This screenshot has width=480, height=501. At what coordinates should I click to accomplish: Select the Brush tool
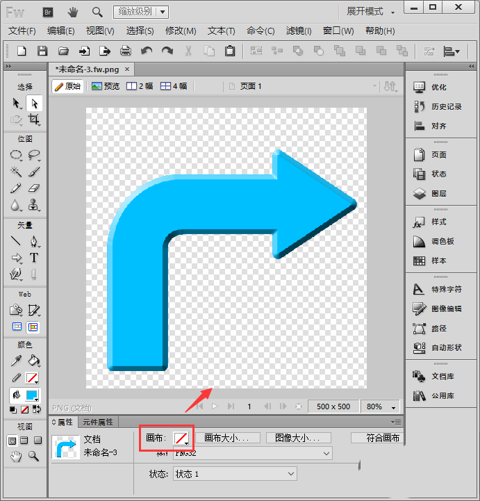click(x=34, y=172)
